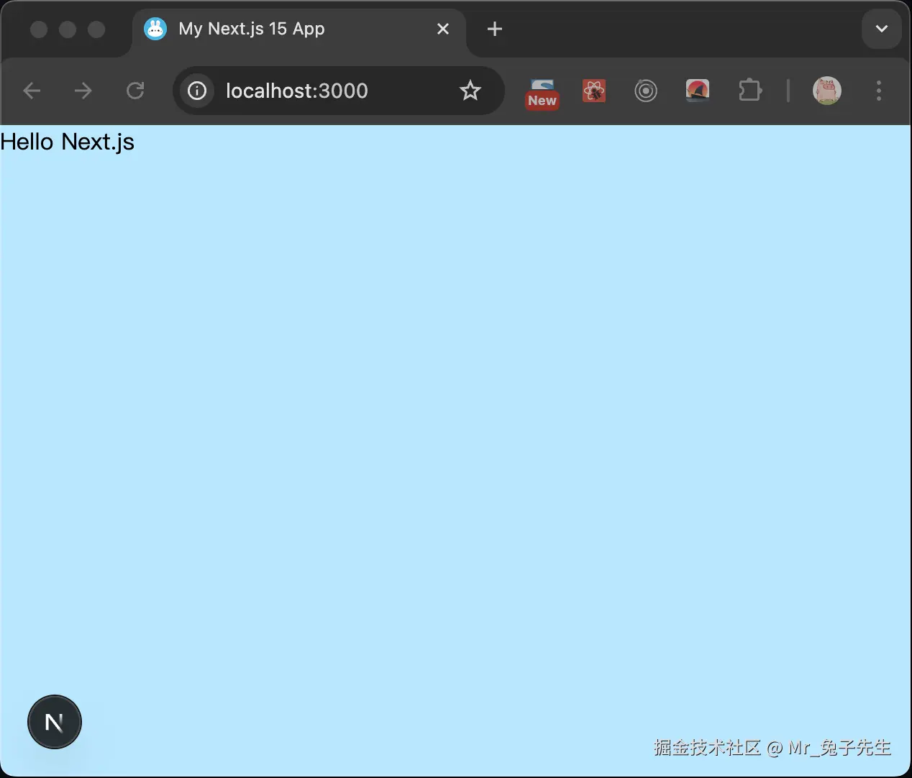Open the Extensions puzzle piece menu
The image size is (912, 778).
click(x=750, y=91)
